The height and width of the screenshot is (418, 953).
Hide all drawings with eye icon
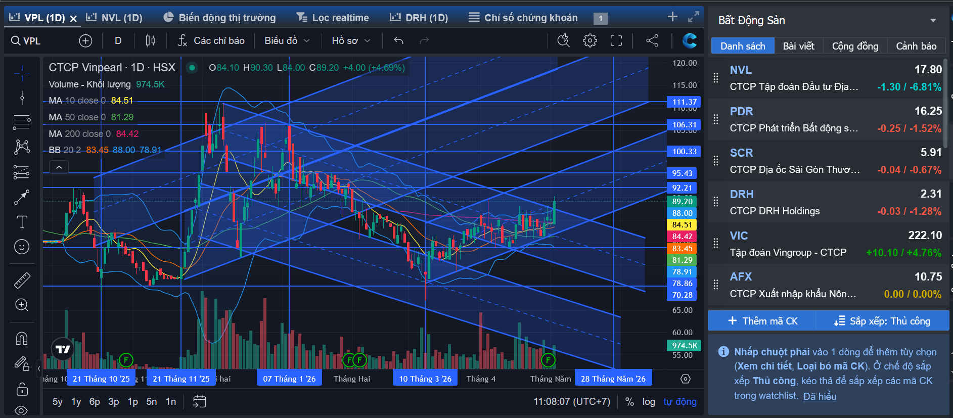tap(22, 410)
